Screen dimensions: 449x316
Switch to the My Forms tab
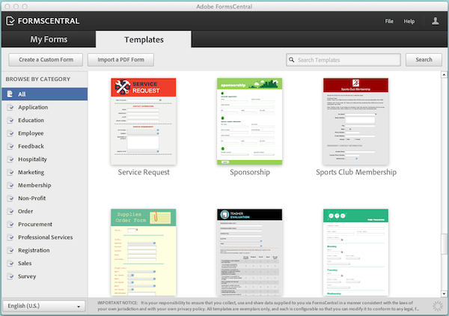tap(49, 39)
